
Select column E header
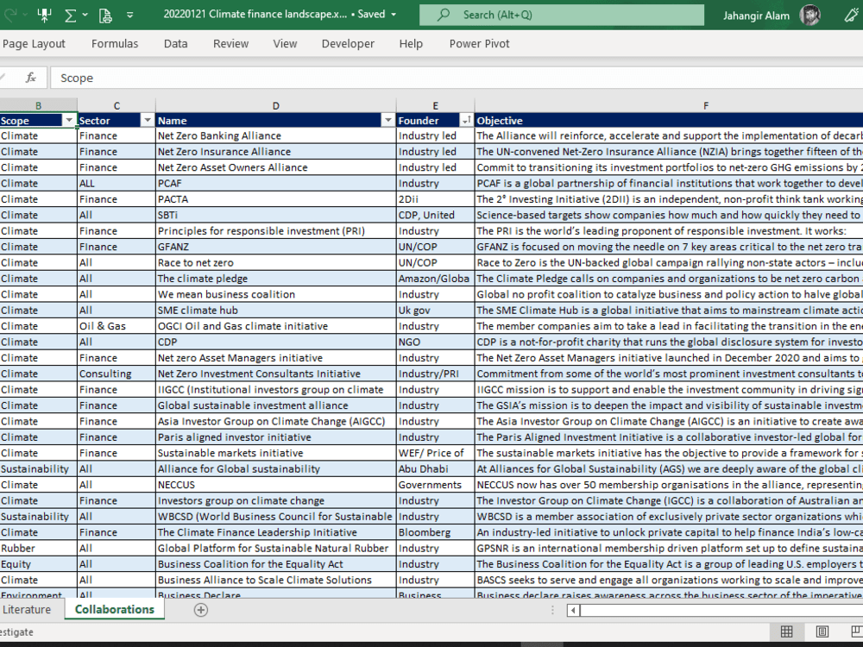point(435,105)
